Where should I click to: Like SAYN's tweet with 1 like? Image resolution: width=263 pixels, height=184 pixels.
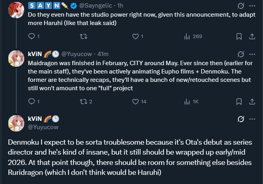click(x=136, y=36)
